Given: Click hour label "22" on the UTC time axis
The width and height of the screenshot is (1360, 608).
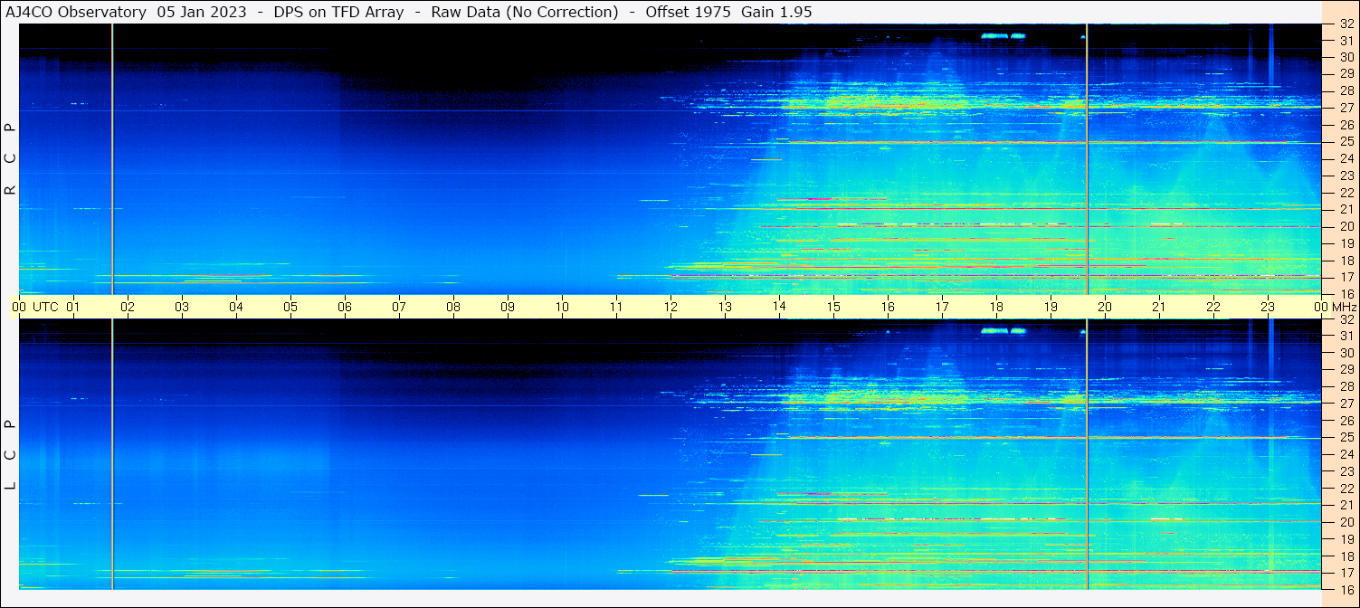Looking at the screenshot, I should tap(1213, 307).
